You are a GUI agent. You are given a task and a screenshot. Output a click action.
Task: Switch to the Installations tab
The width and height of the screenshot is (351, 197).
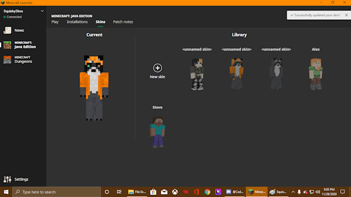click(77, 22)
